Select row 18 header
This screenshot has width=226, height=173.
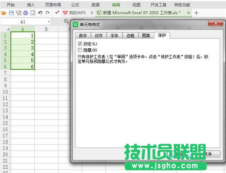pos(5,142)
